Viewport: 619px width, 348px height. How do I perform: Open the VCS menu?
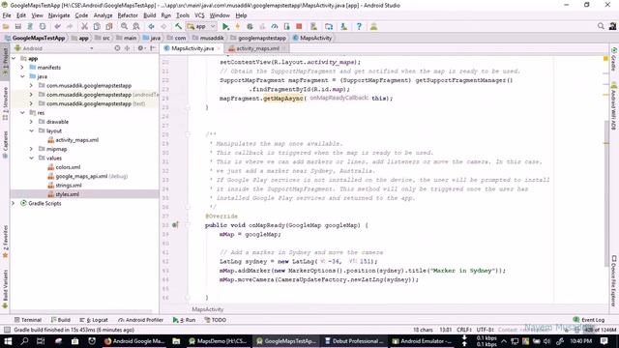pos(199,15)
